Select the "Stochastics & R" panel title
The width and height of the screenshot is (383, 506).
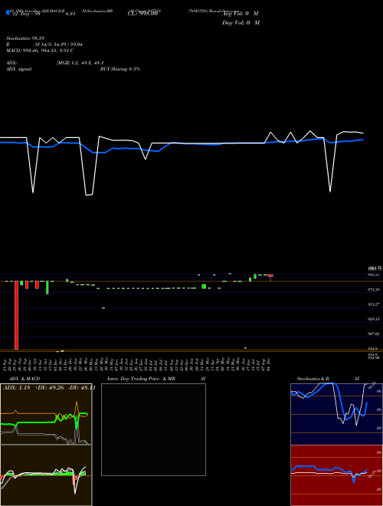(x=313, y=379)
